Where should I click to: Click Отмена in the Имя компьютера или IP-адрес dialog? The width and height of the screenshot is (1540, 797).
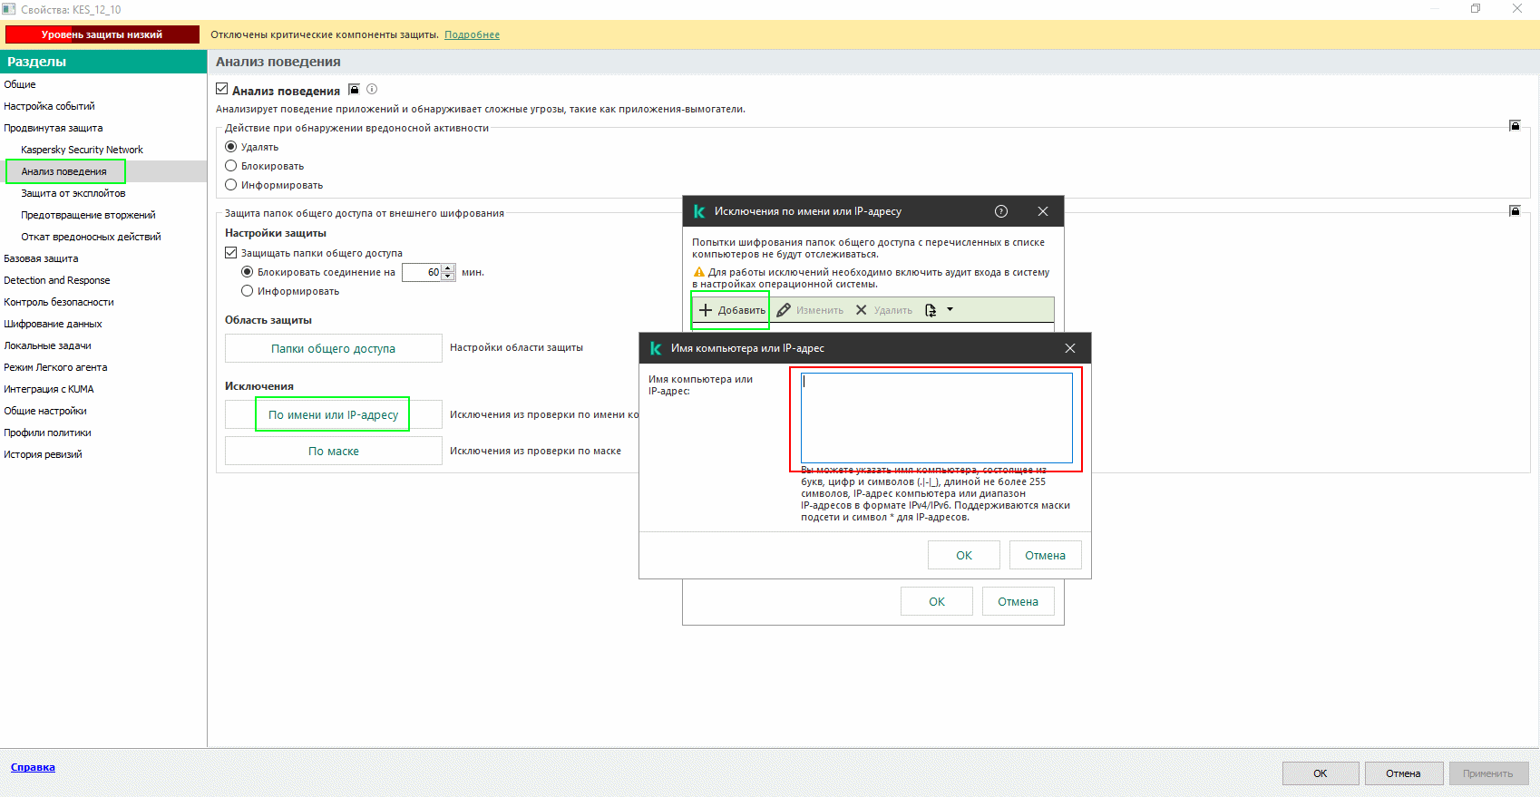pos(1045,555)
